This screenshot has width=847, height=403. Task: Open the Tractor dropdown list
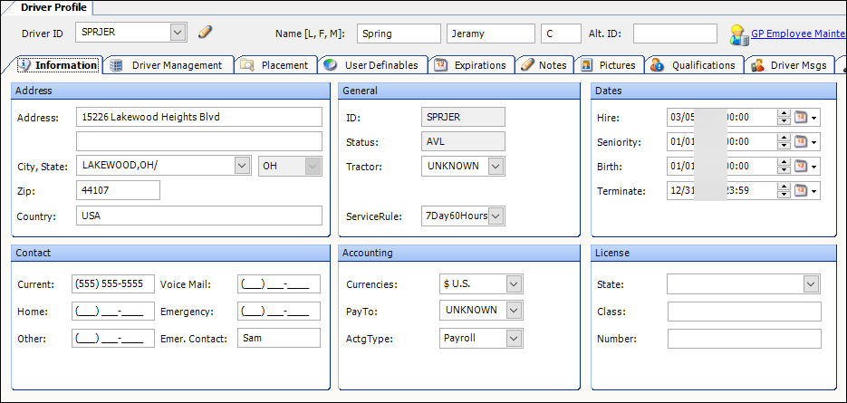(x=496, y=166)
